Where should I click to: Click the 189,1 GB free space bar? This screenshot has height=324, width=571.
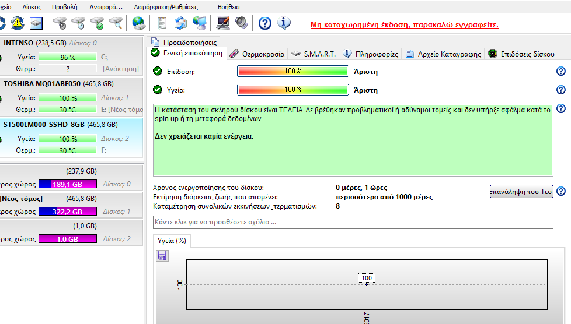pos(68,184)
